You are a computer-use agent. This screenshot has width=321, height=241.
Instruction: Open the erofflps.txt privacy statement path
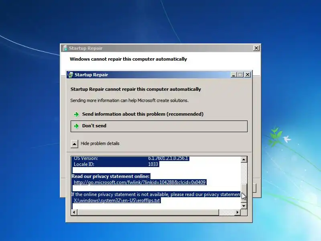pyautogui.click(x=117, y=200)
